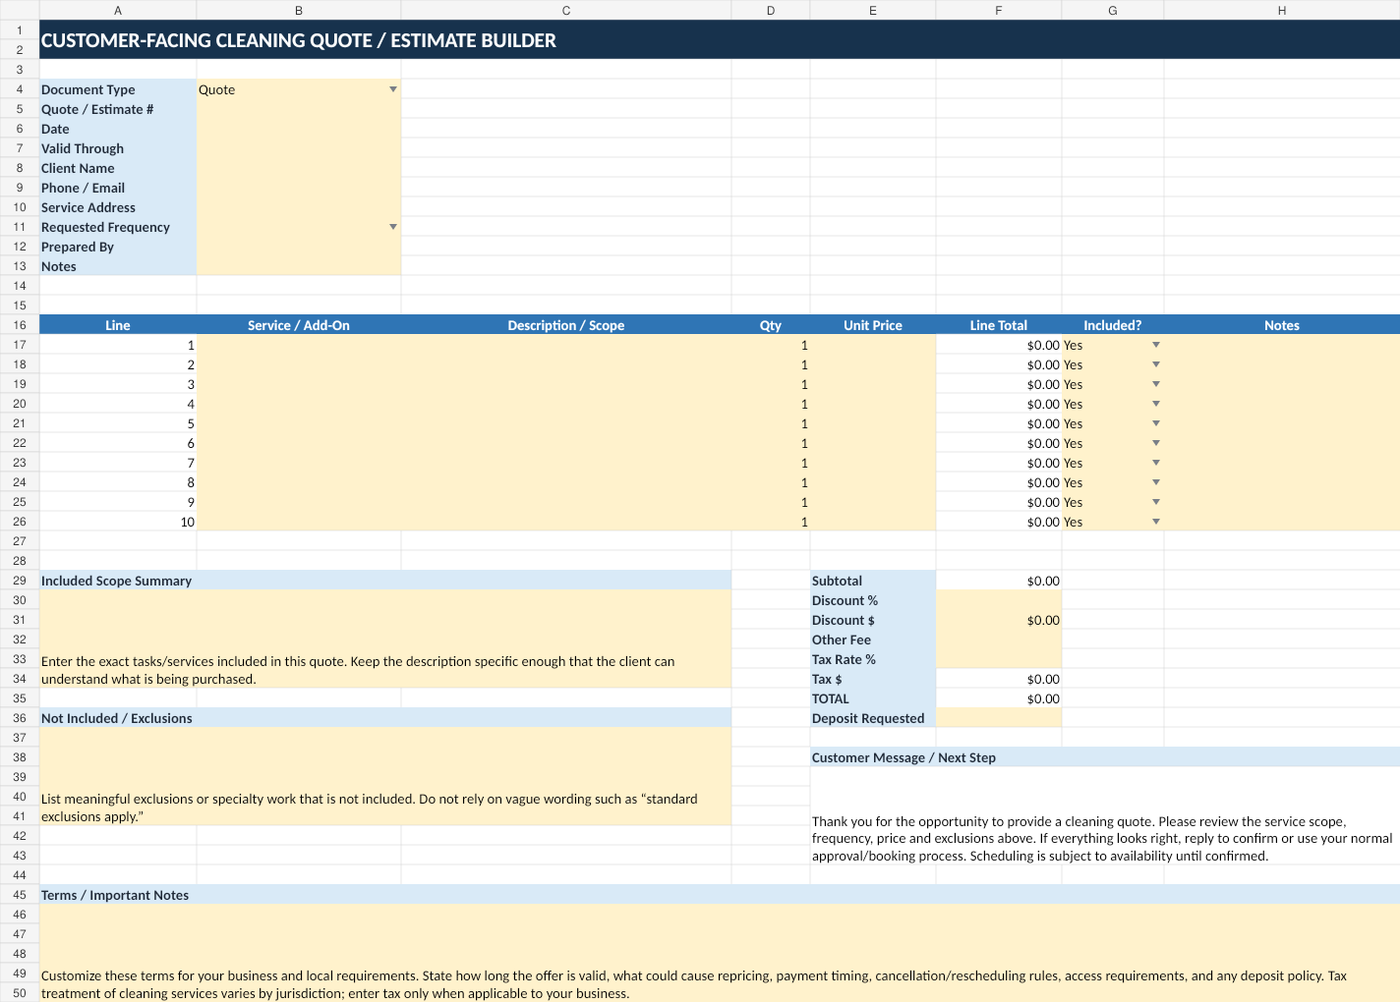1400x1002 pixels.
Task: Select column H header
Action: tap(1282, 10)
